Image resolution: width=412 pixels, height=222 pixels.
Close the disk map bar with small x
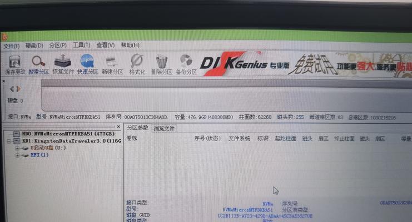click(4, 81)
